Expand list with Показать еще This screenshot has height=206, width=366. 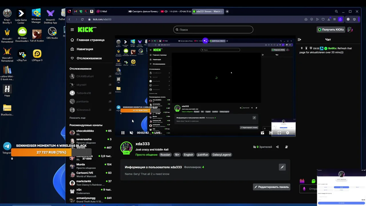coord(77,118)
